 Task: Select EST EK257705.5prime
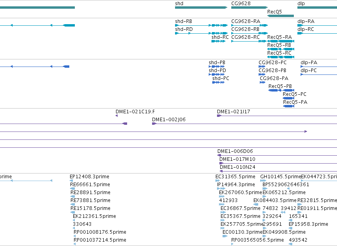tap(223, 228)
